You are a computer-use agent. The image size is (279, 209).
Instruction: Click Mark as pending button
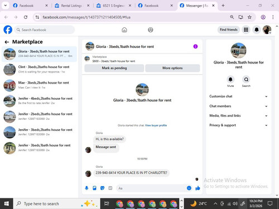(x=114, y=68)
